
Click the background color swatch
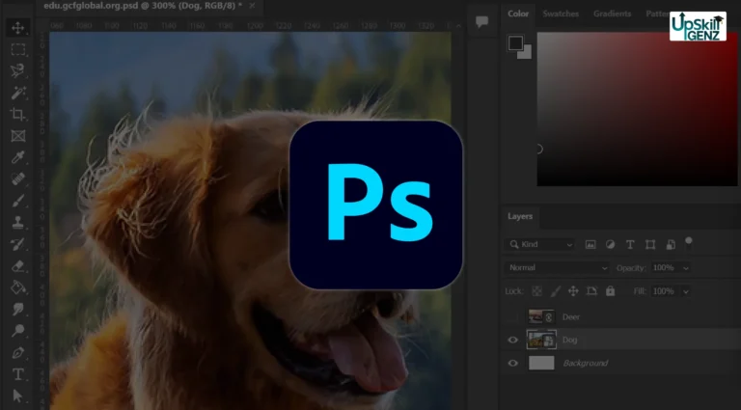[x=527, y=53]
